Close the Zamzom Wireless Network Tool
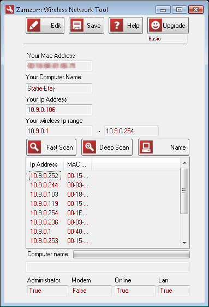Screen dimensions: 209x307 [x=196, y=10]
